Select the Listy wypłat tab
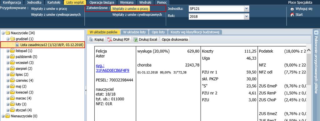 pos(75,3)
